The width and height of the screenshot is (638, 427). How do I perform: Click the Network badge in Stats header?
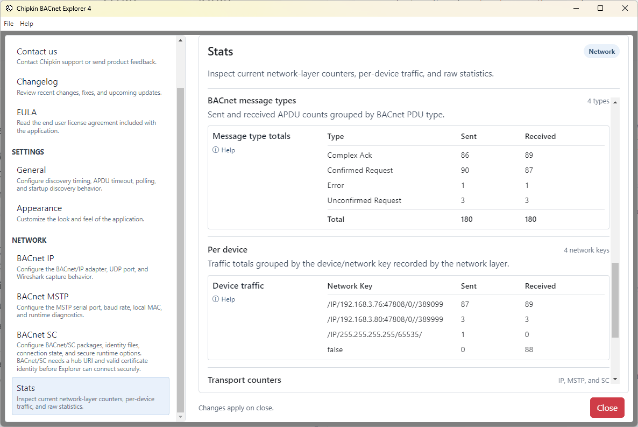[x=601, y=51]
